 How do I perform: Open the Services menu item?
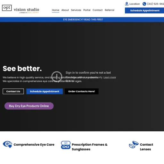[76, 10]
